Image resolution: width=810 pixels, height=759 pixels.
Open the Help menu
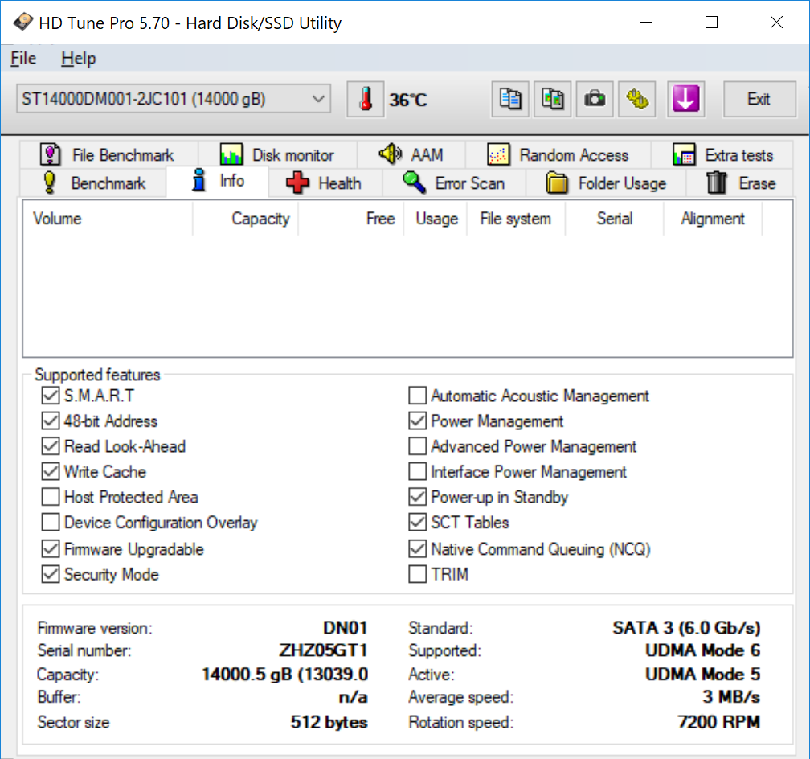pos(78,59)
